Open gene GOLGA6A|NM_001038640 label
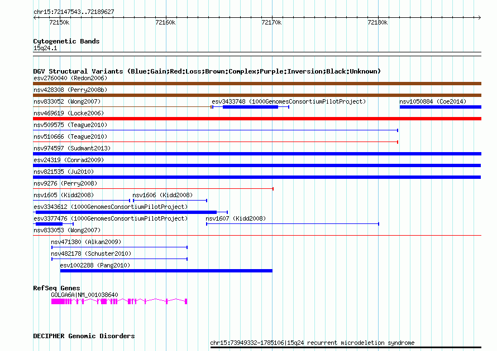Image resolution: width=497 pixels, height=351 pixels. pos(84,295)
